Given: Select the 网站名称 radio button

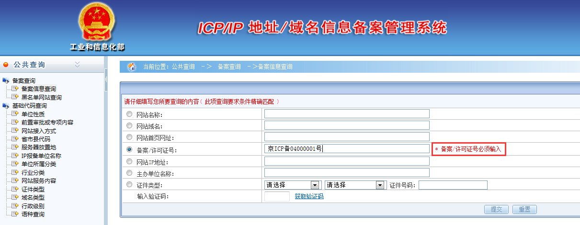Looking at the screenshot, I should point(129,114).
